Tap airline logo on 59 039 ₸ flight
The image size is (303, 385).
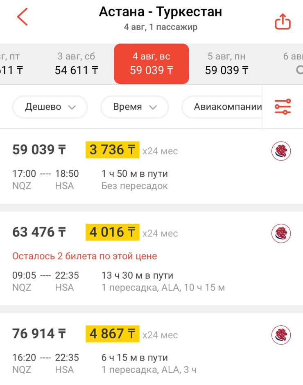point(281,151)
